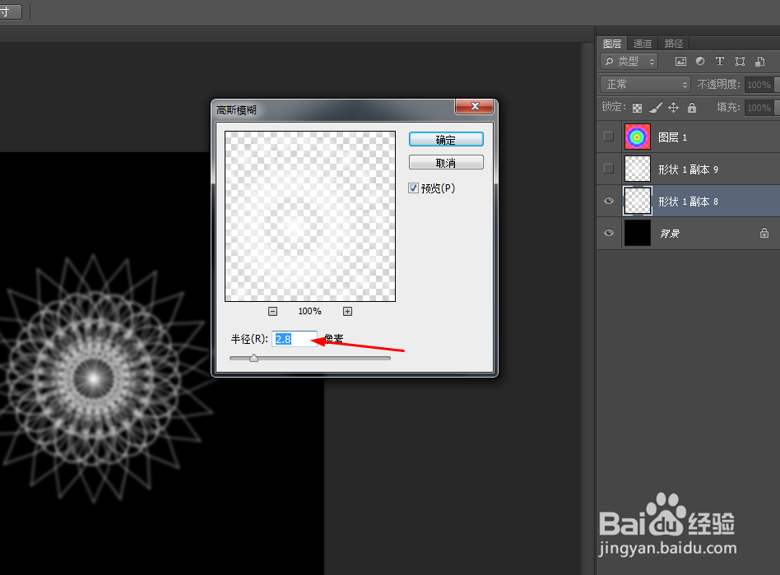Select the 背景 layer black thumbnail
This screenshot has height=575, width=780.
coord(637,233)
